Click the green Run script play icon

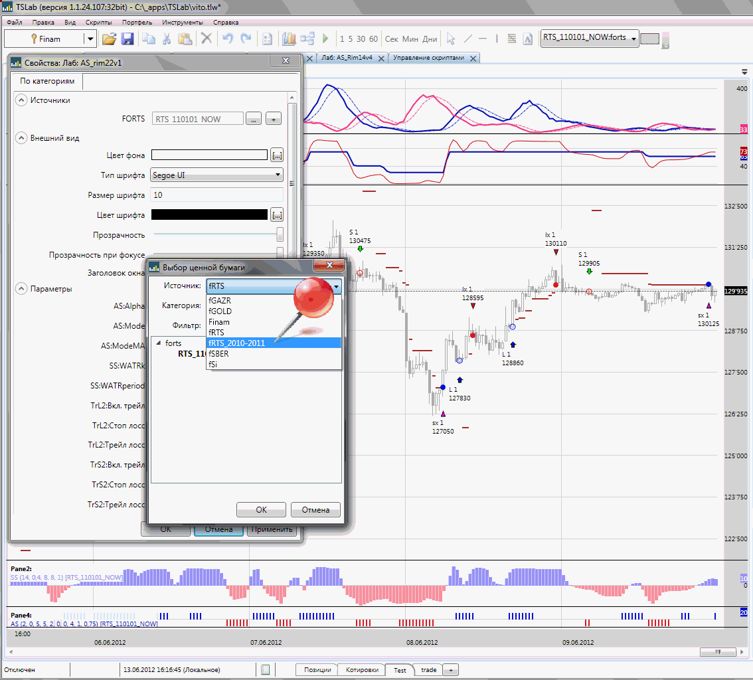(x=325, y=39)
